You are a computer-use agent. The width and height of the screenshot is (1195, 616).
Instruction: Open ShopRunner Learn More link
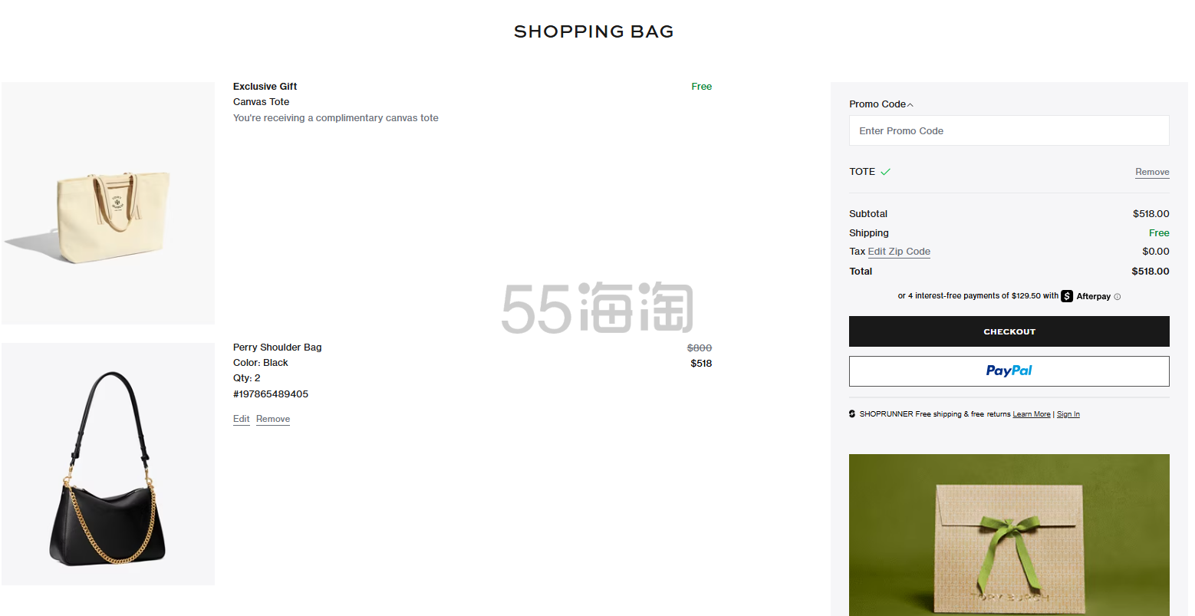(1031, 414)
